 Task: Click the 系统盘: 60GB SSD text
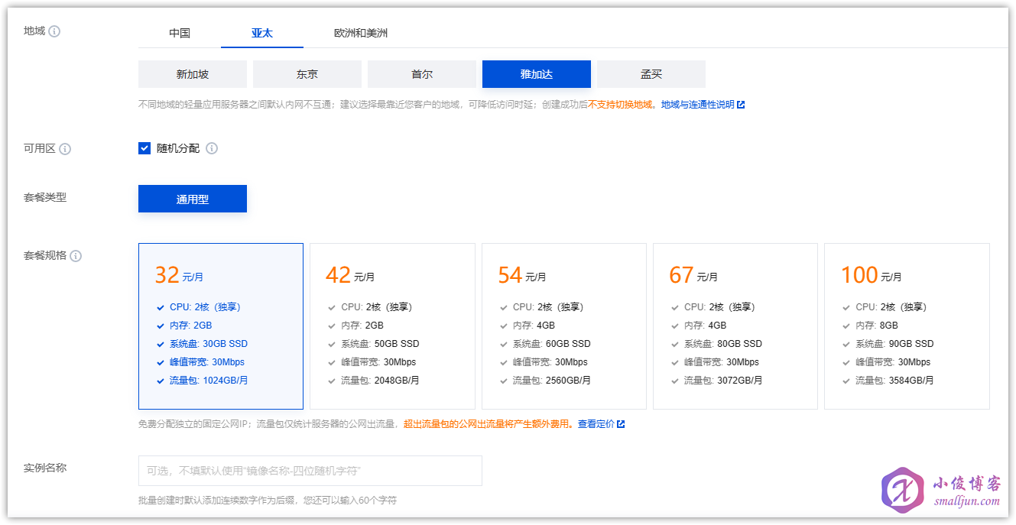tap(552, 344)
